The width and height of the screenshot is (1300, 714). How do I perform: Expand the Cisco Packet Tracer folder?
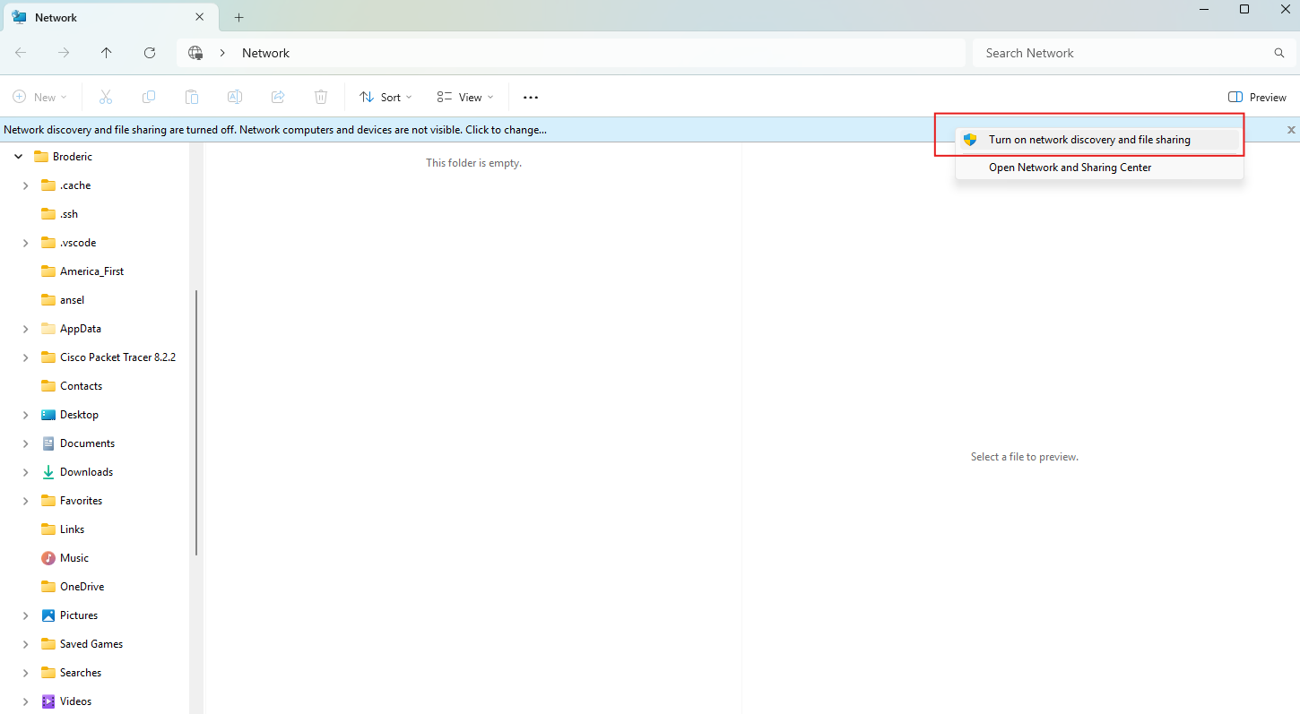(x=25, y=357)
